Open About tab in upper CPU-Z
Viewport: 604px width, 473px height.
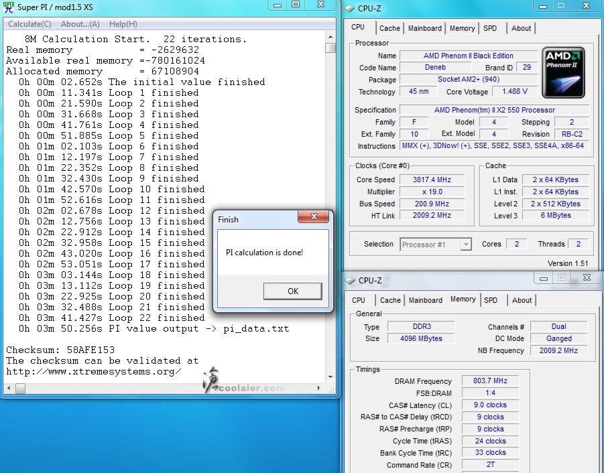(x=521, y=28)
